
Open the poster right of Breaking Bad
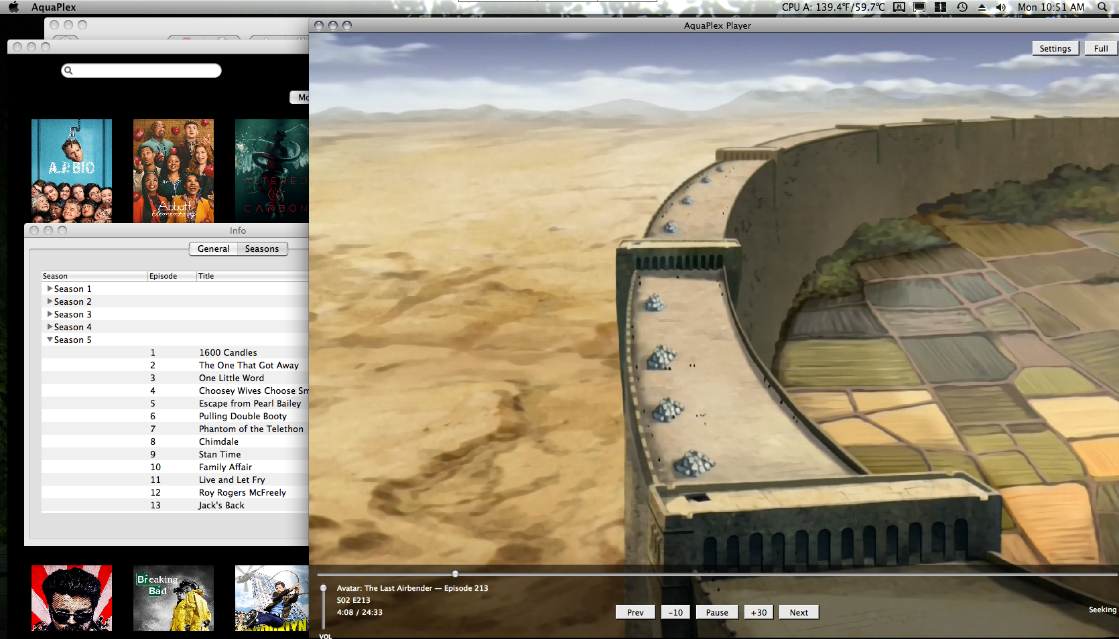(x=272, y=598)
